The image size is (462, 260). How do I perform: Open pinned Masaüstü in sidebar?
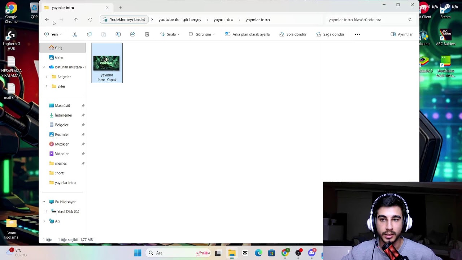62,105
